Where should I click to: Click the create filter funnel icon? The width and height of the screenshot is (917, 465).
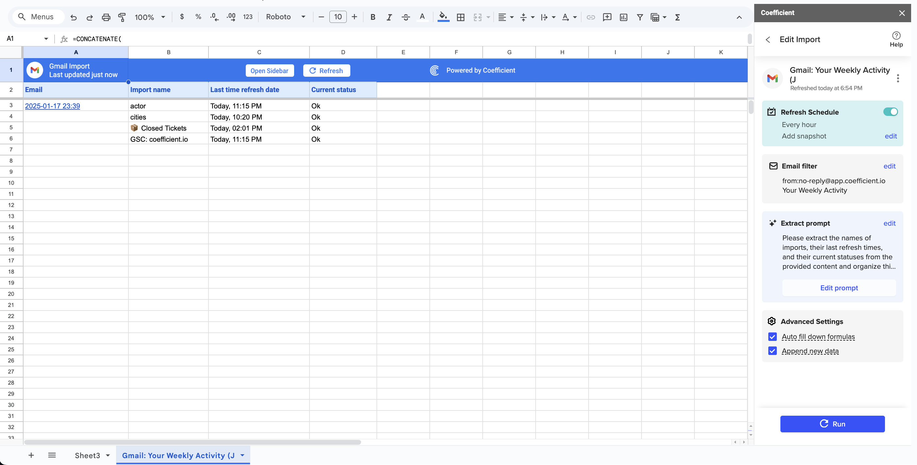tap(640, 17)
